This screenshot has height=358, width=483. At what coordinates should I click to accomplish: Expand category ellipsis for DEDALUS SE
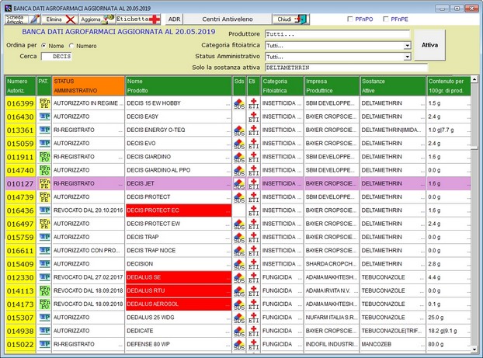[x=300, y=279]
